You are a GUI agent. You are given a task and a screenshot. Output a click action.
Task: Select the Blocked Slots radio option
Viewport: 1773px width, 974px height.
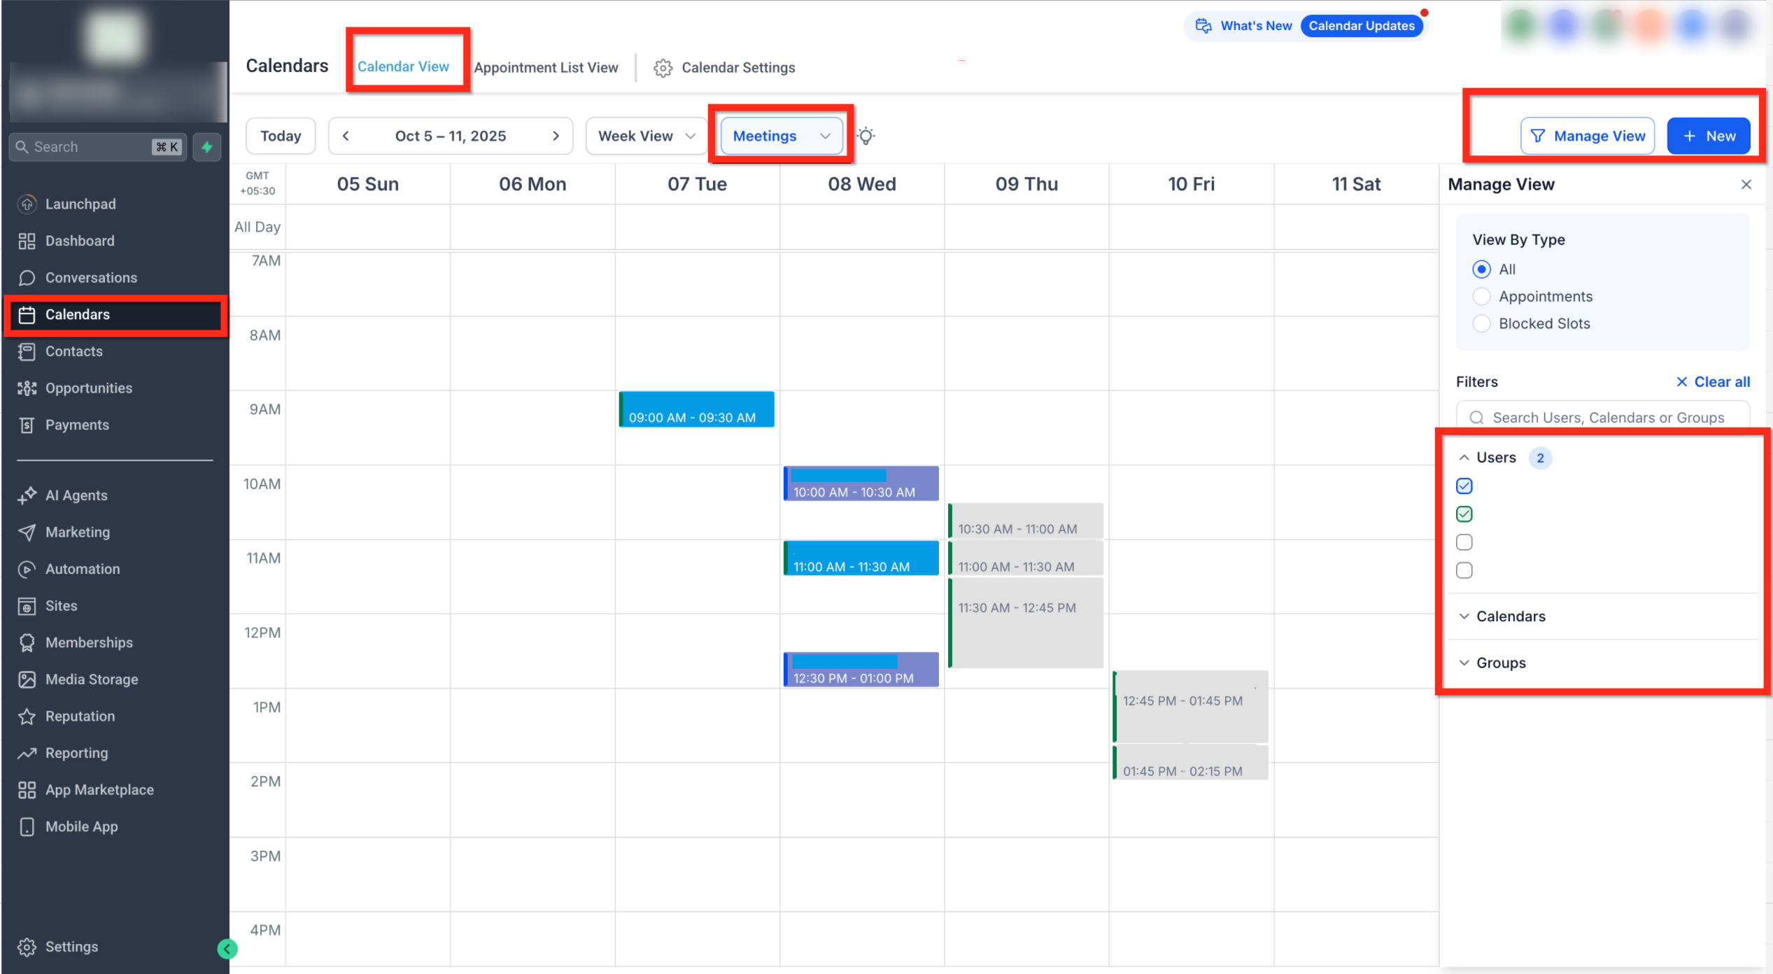click(1481, 324)
